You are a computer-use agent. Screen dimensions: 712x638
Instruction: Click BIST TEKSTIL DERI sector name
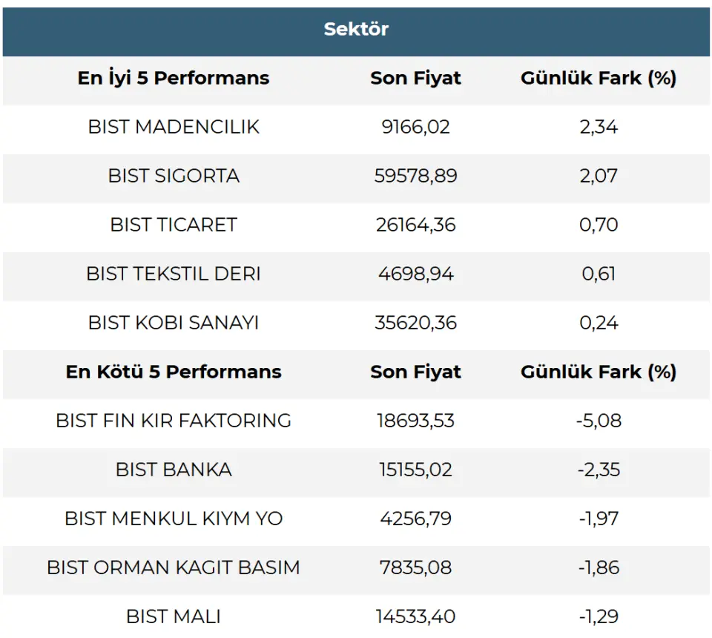(x=174, y=274)
